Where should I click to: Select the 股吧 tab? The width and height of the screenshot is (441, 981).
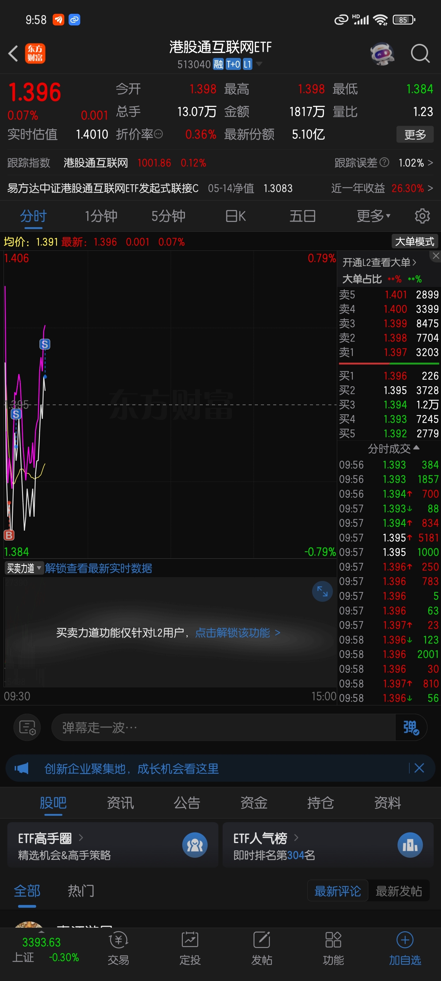(53, 803)
